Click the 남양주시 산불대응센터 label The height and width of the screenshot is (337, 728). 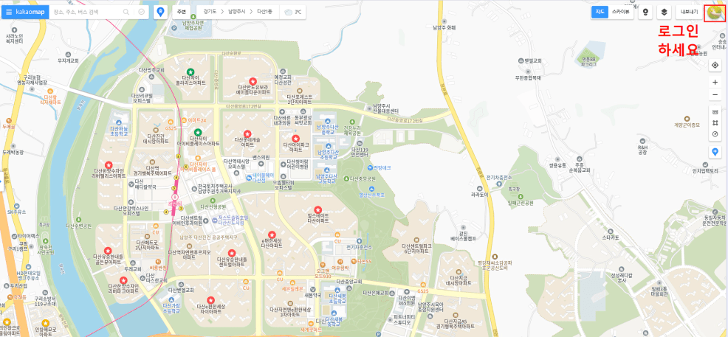[x=386, y=108]
